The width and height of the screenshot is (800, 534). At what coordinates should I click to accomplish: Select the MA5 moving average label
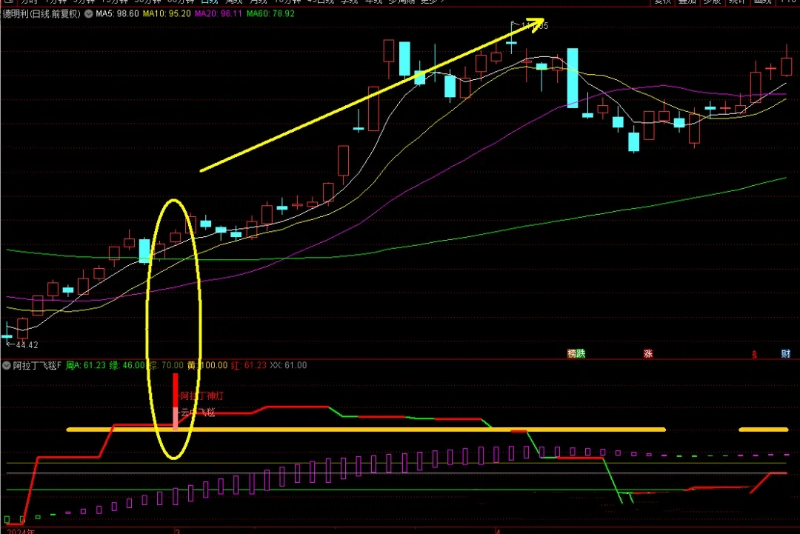point(119,13)
